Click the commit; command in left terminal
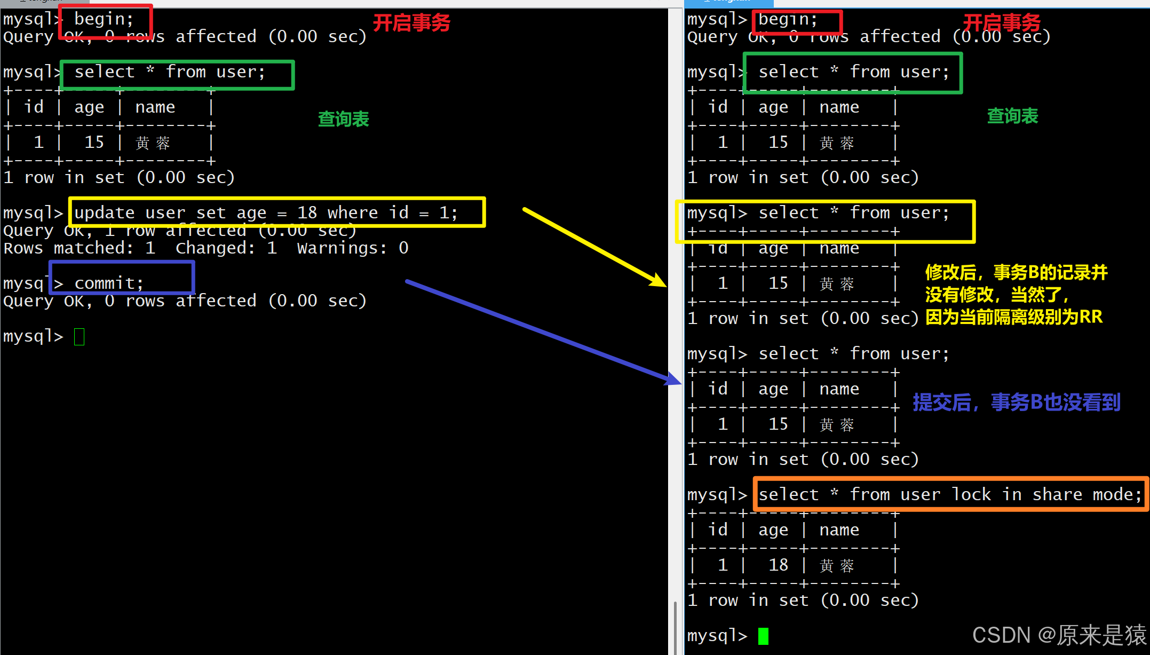Viewport: 1150px width, 655px height. click(x=109, y=283)
